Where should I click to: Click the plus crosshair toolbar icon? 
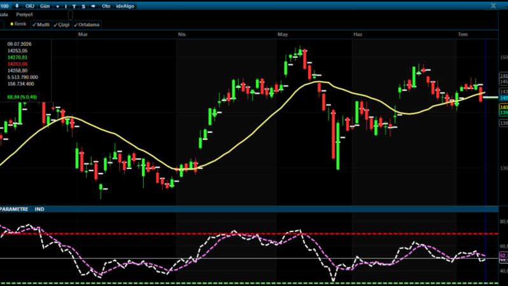[58, 6]
